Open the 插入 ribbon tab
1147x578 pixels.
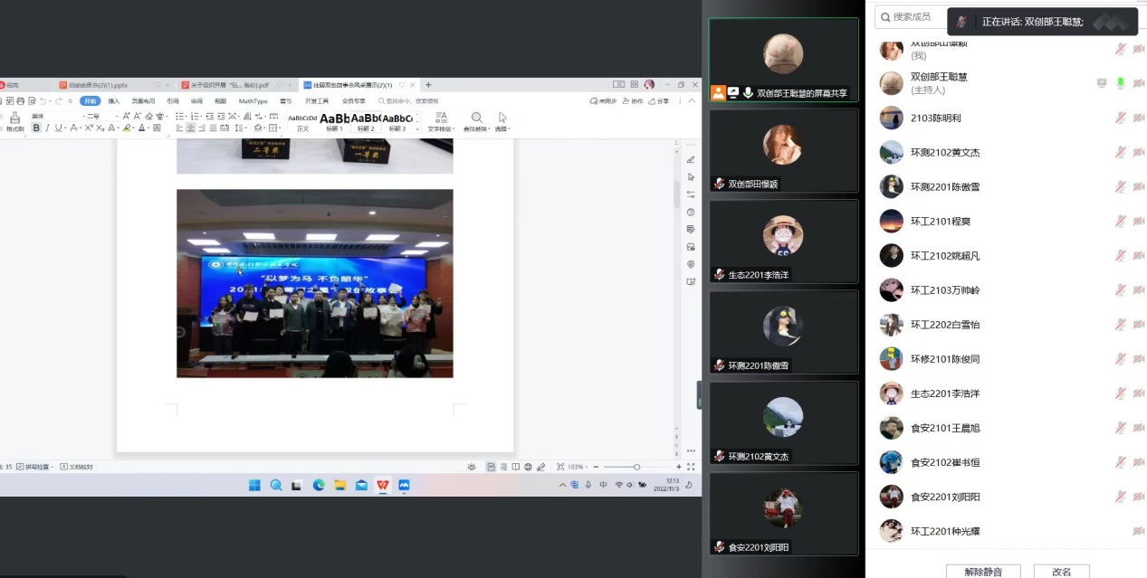pos(117,101)
